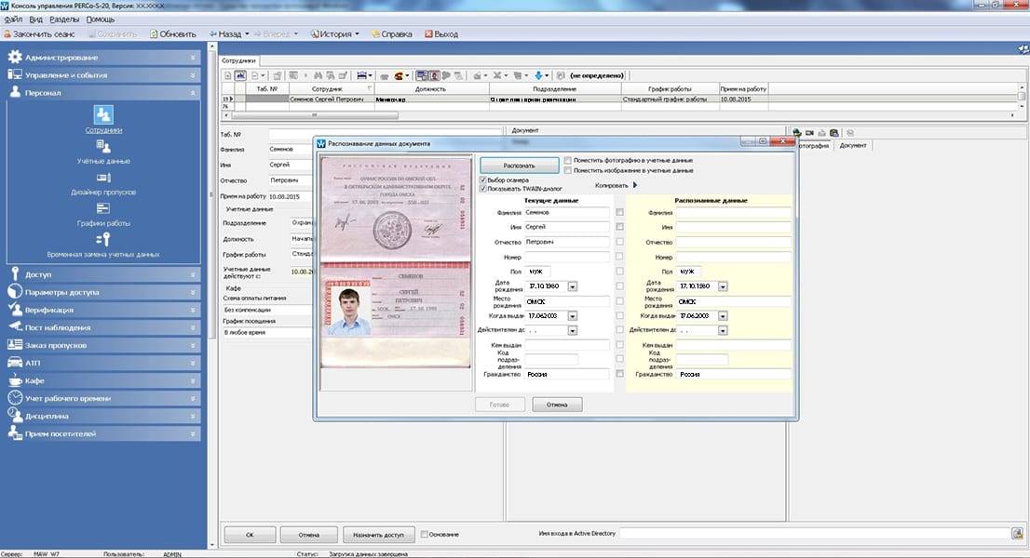
Task: Click Отмена in the recognition dialog
Action: [557, 405]
